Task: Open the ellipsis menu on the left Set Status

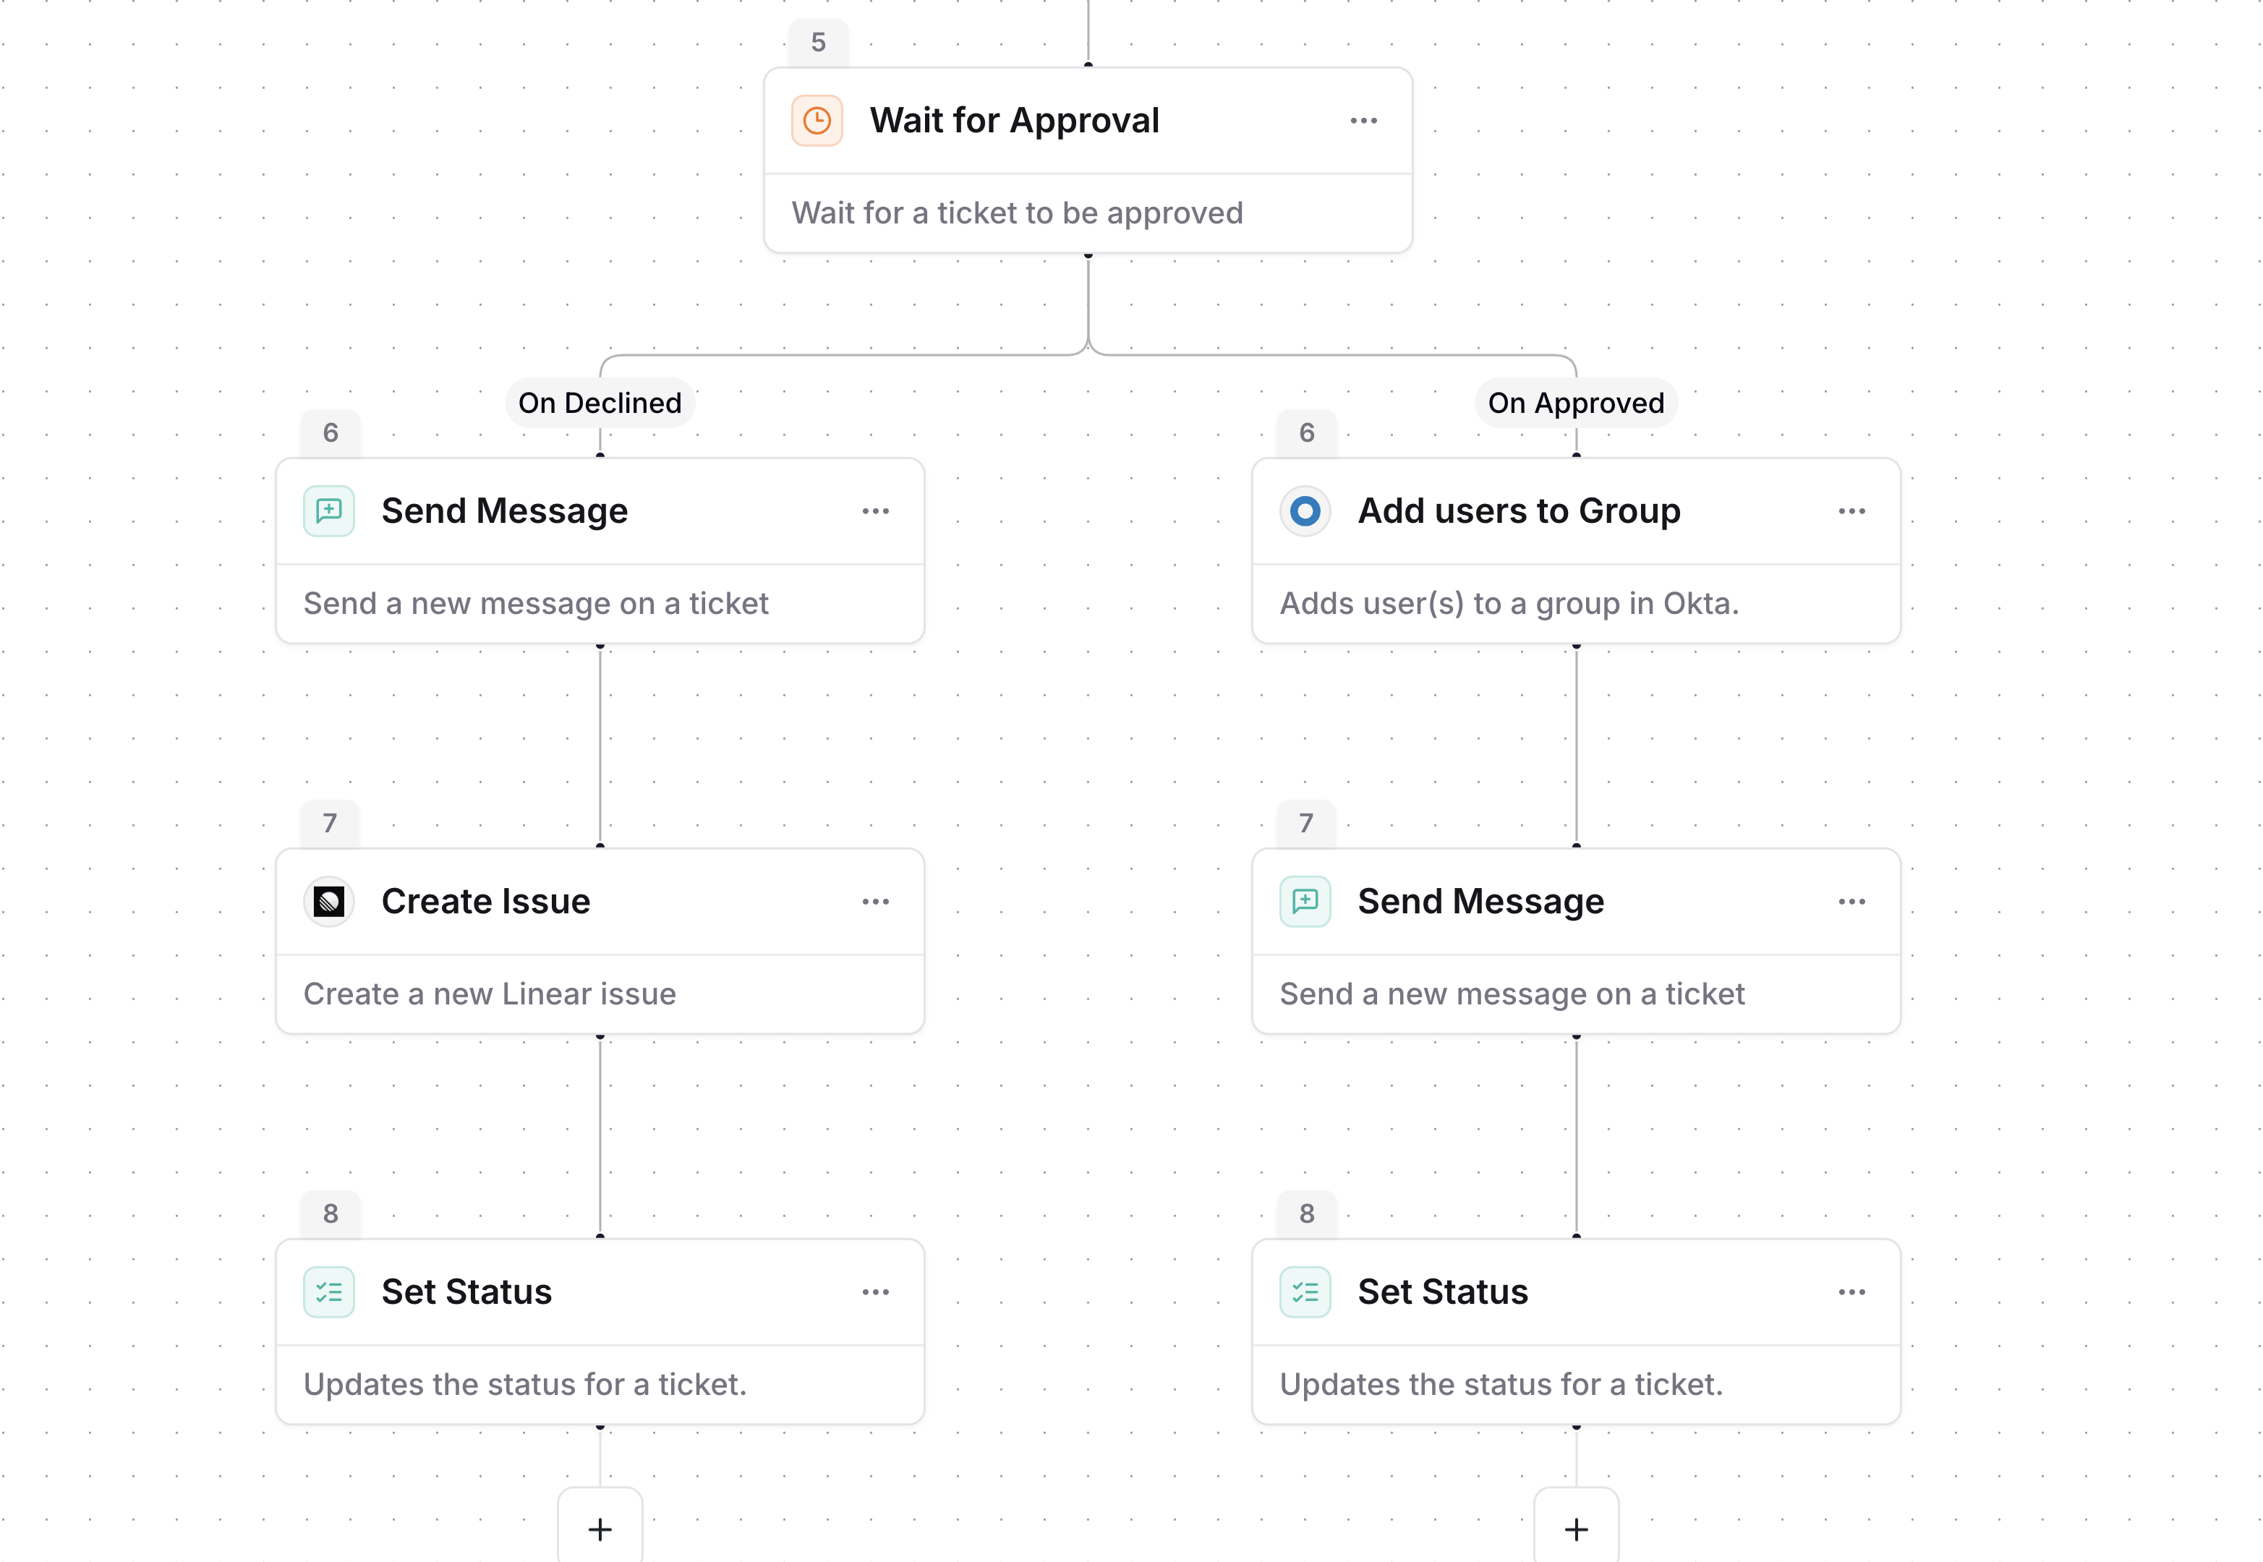Action: pyautogui.click(x=875, y=1292)
